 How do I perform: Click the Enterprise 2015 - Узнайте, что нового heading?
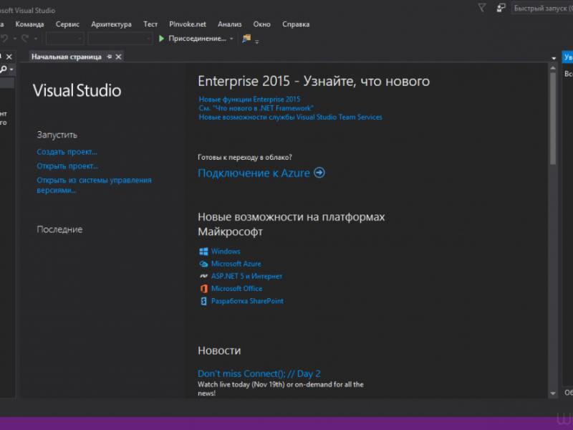tap(314, 81)
